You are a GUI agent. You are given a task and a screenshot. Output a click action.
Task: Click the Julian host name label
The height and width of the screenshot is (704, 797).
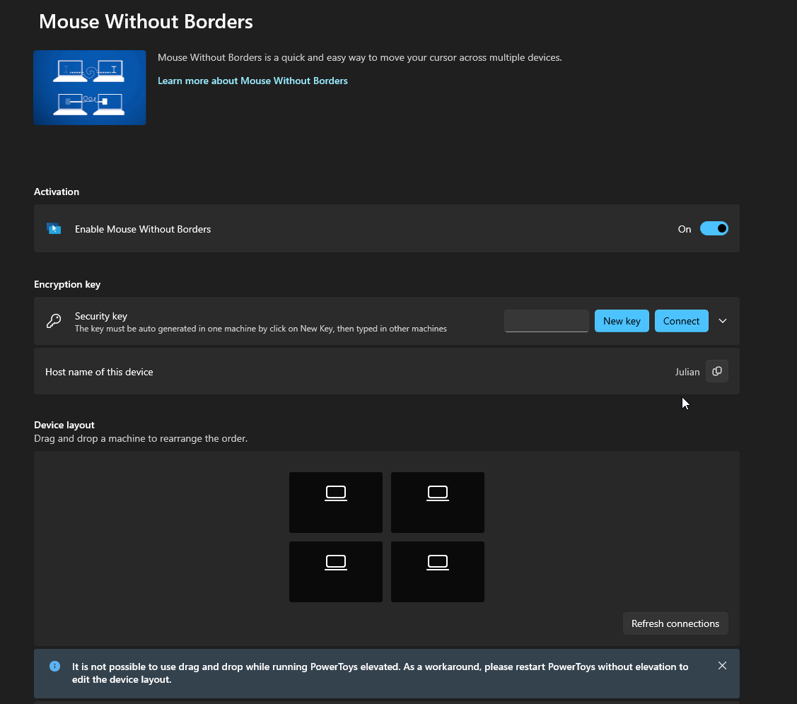point(687,371)
